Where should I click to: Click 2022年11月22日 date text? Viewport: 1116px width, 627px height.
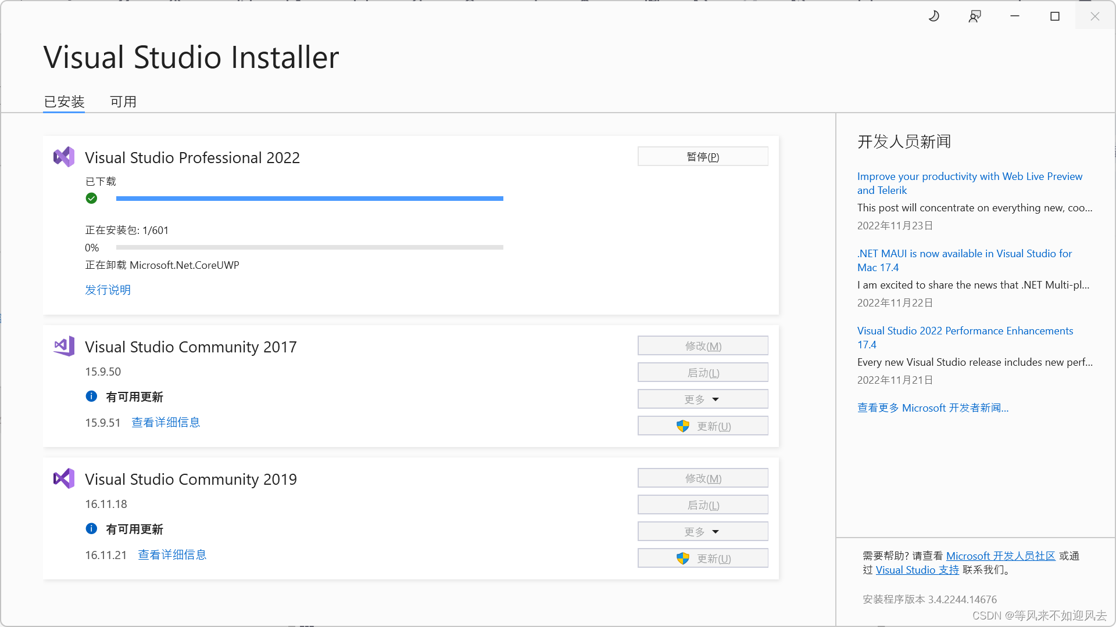tap(895, 302)
